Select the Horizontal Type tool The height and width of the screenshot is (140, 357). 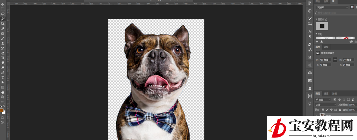click(3, 78)
